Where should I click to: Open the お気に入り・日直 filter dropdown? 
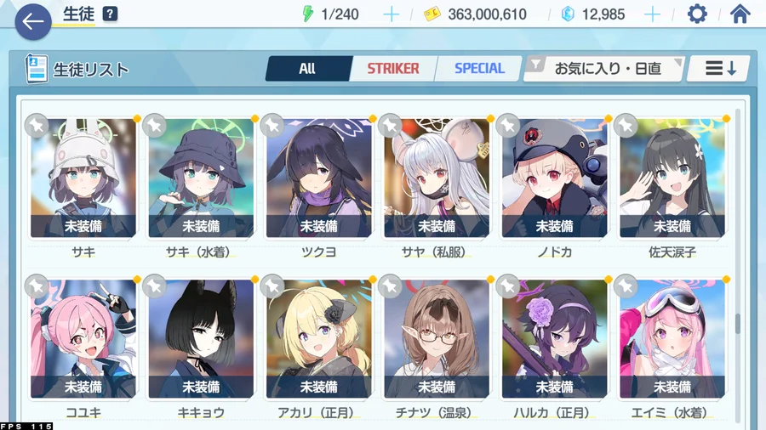[603, 69]
